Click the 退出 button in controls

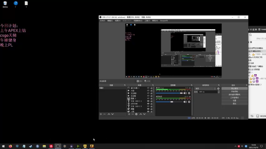point(234,104)
